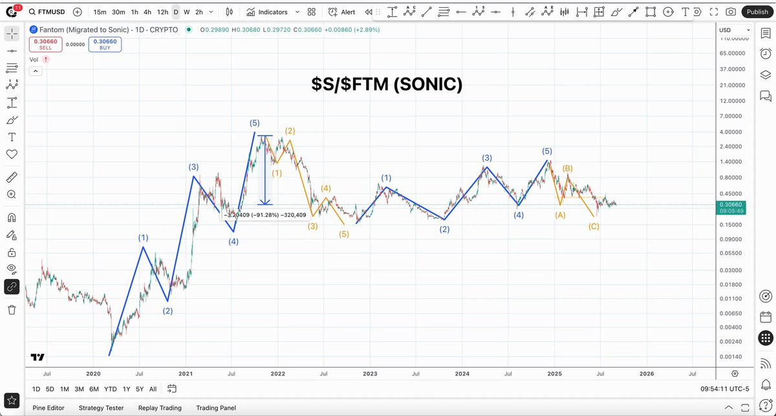
Task: Open the pattern tools in the left sidebar
Action: click(12, 85)
